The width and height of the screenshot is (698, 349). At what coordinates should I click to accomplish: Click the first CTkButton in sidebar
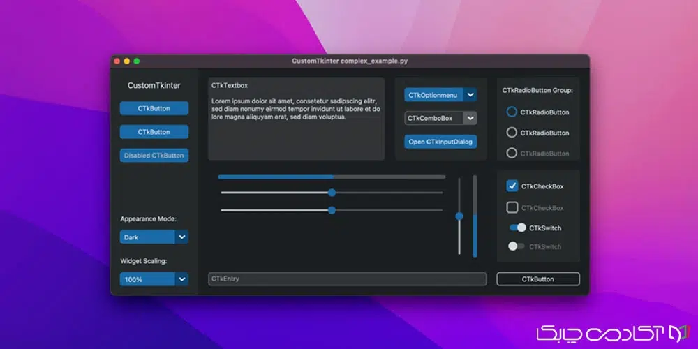click(x=154, y=108)
